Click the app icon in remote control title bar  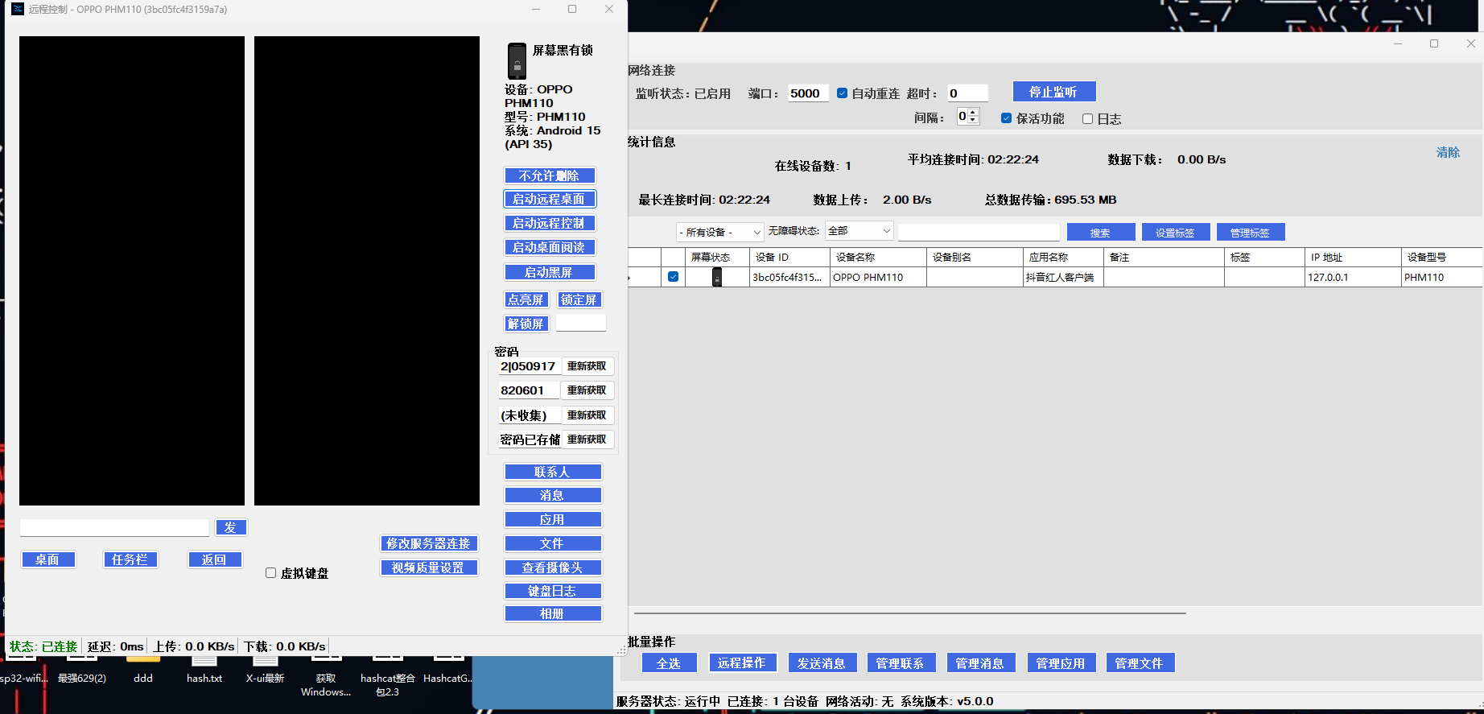18,10
